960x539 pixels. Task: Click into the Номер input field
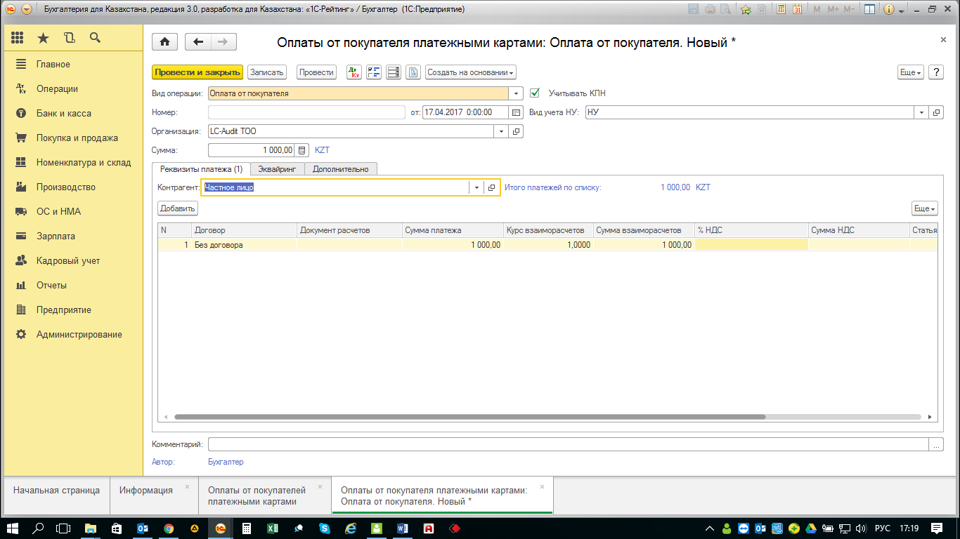306,112
